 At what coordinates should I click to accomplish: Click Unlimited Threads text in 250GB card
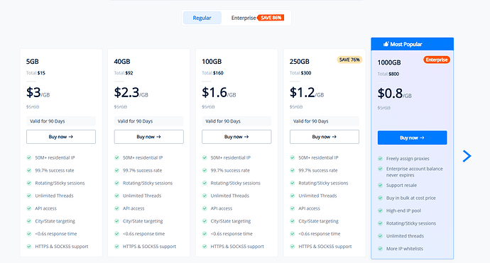coord(317,196)
